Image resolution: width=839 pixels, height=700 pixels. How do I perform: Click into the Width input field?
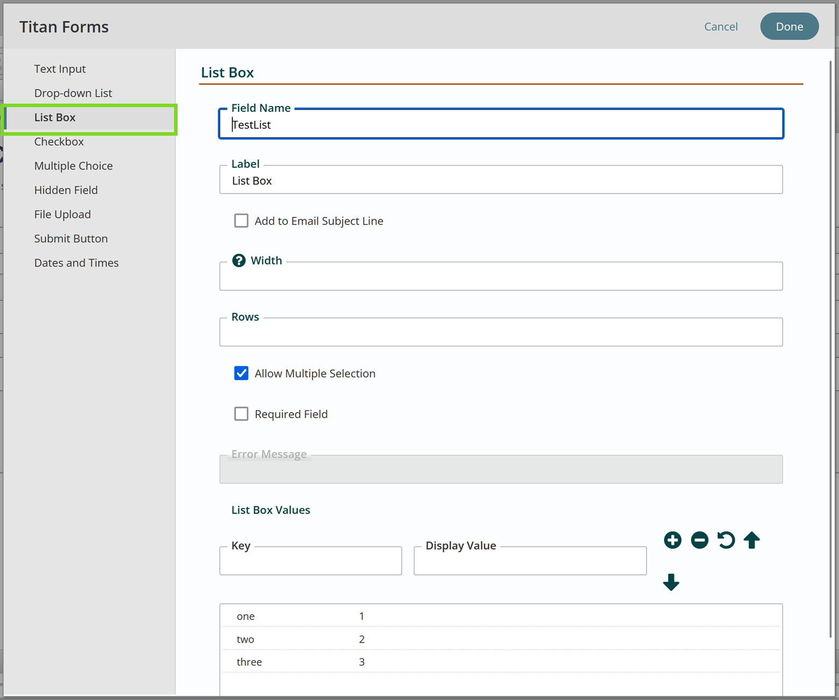pyautogui.click(x=501, y=276)
